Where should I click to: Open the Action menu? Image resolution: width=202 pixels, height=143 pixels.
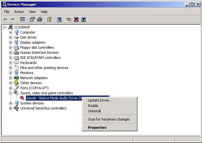tap(19, 12)
